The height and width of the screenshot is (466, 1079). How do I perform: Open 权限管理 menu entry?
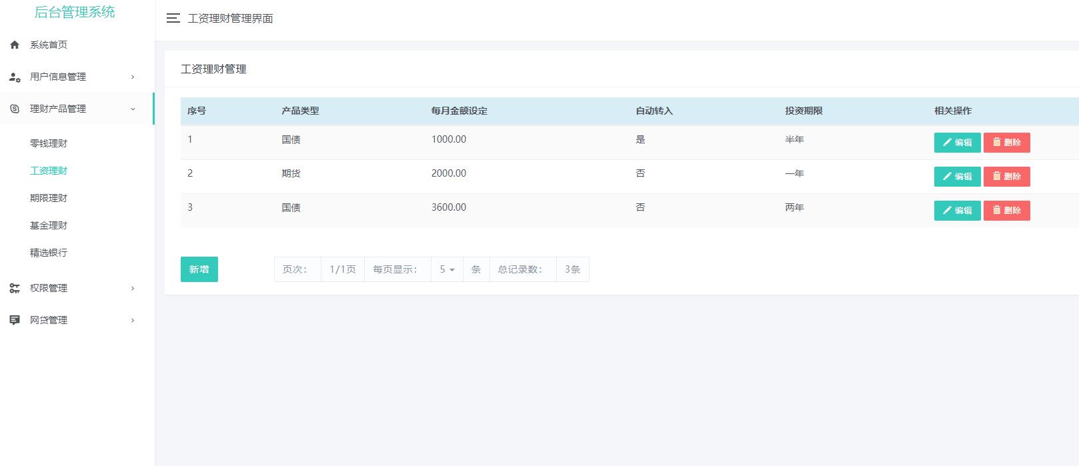coord(49,288)
